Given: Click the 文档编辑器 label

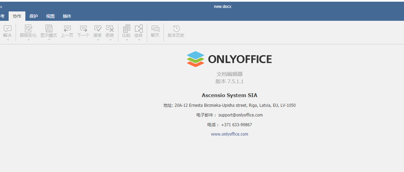Looking at the screenshot, I should tap(229, 75).
